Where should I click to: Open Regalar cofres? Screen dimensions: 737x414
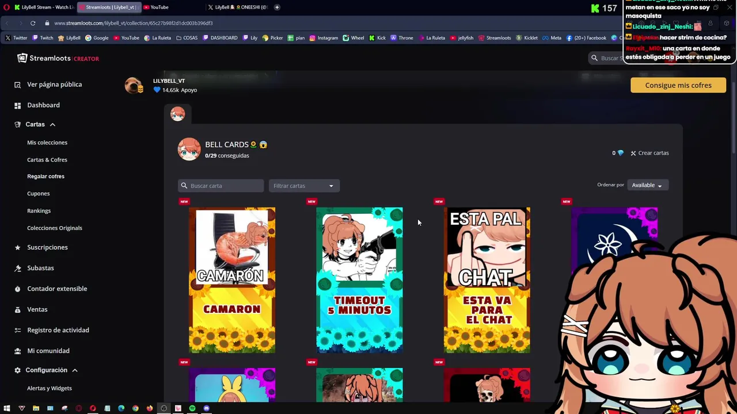pyautogui.click(x=45, y=177)
